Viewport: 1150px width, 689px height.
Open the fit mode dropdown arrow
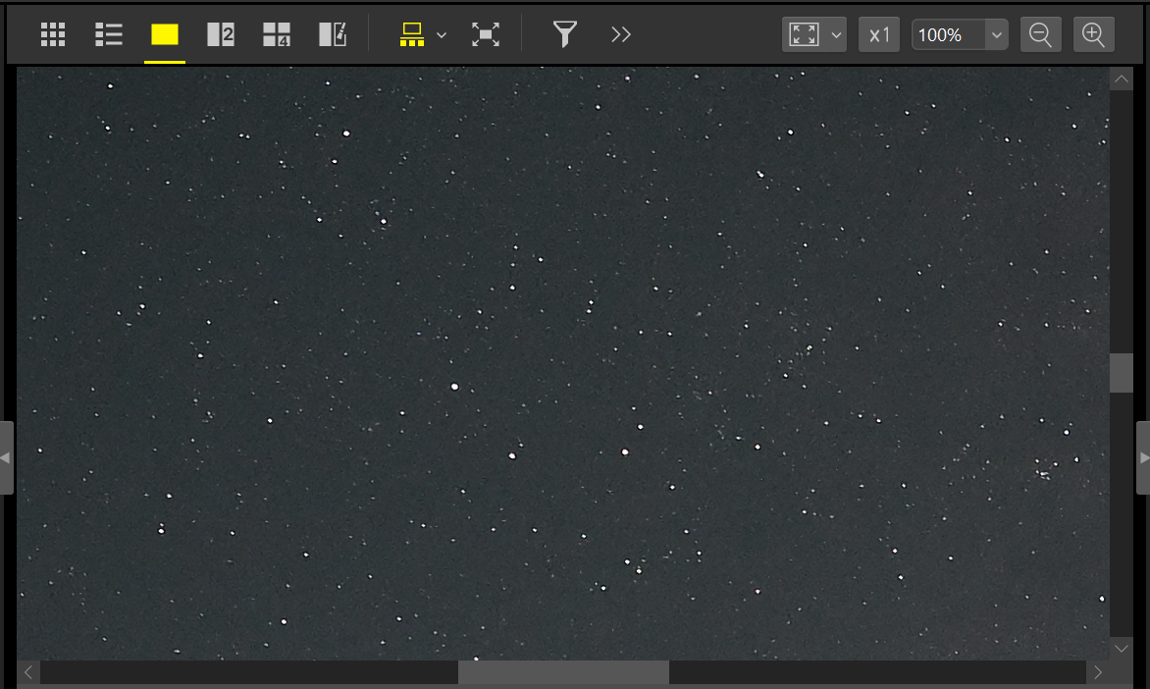[x=837, y=35]
